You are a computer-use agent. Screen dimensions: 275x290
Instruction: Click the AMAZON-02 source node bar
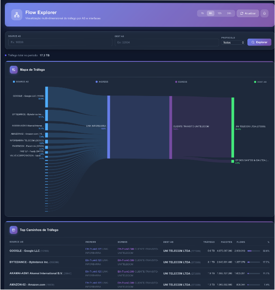(47, 135)
